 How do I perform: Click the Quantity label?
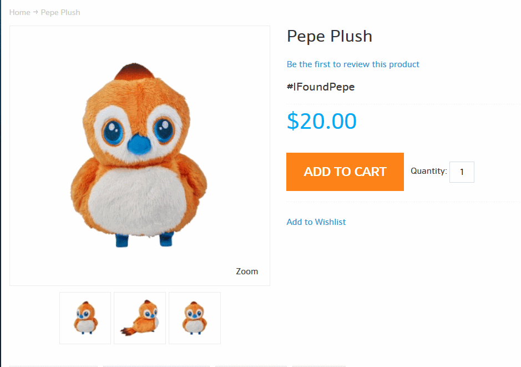(x=428, y=171)
